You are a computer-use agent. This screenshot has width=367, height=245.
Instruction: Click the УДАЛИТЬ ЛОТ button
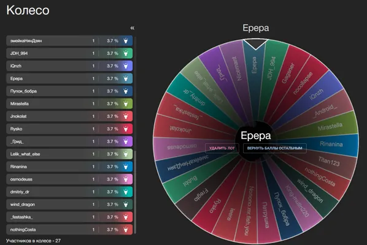[x=222, y=148]
